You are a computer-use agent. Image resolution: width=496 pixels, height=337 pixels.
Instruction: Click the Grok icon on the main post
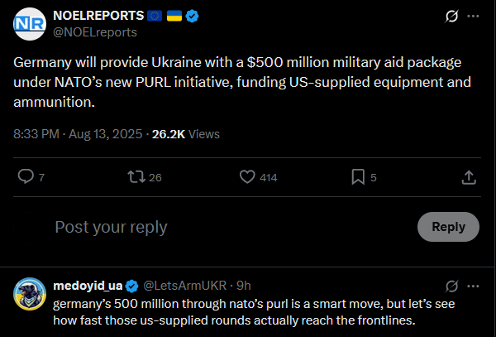point(451,16)
